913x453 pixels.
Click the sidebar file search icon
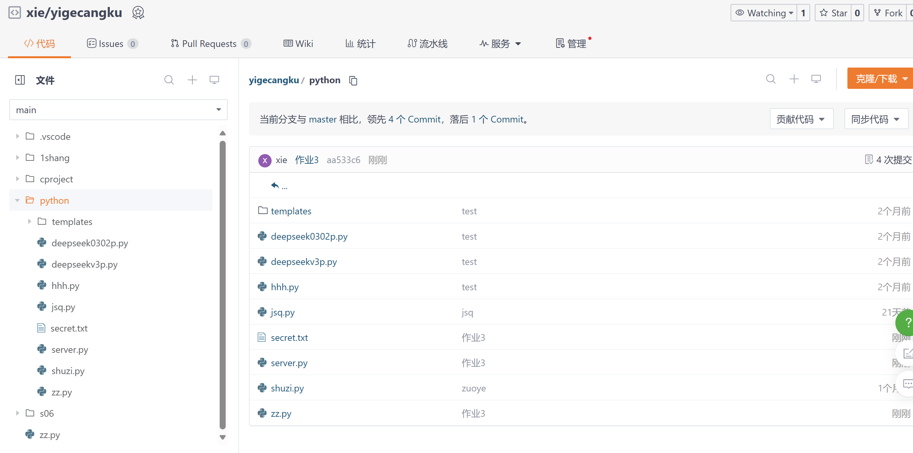tap(169, 80)
